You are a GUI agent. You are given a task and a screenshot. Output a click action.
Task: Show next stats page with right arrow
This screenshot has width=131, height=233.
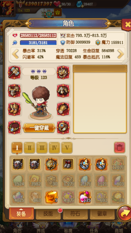pos(121,54)
